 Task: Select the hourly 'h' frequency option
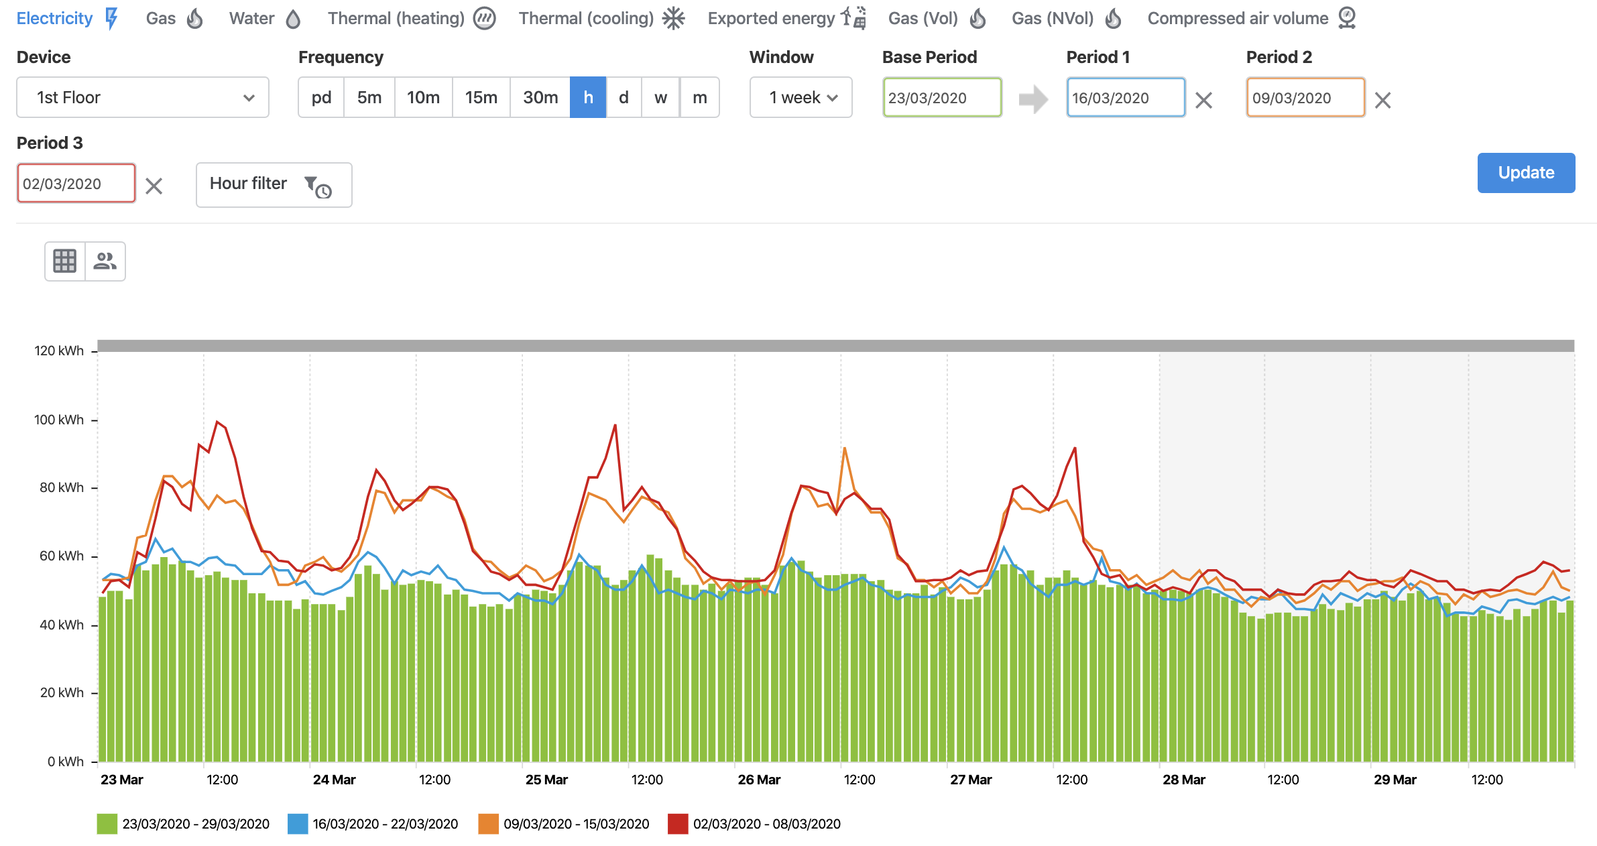[x=588, y=98]
